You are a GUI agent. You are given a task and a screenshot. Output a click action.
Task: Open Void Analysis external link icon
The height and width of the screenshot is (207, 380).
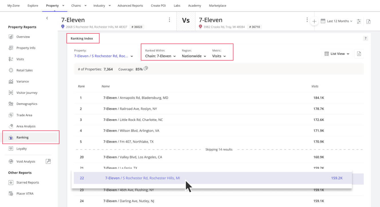point(48,161)
